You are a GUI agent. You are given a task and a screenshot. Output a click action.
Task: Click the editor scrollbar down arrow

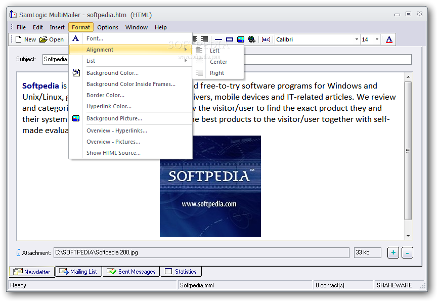(x=408, y=236)
